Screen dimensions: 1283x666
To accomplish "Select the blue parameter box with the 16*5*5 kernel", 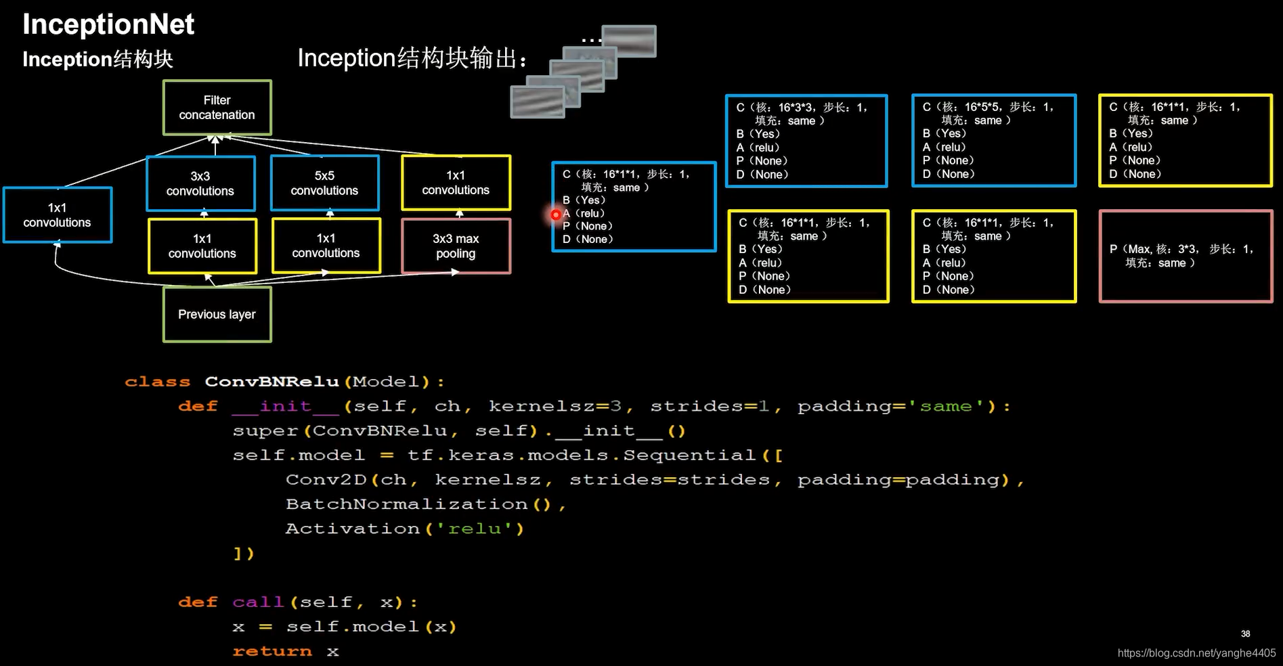I will pos(994,140).
